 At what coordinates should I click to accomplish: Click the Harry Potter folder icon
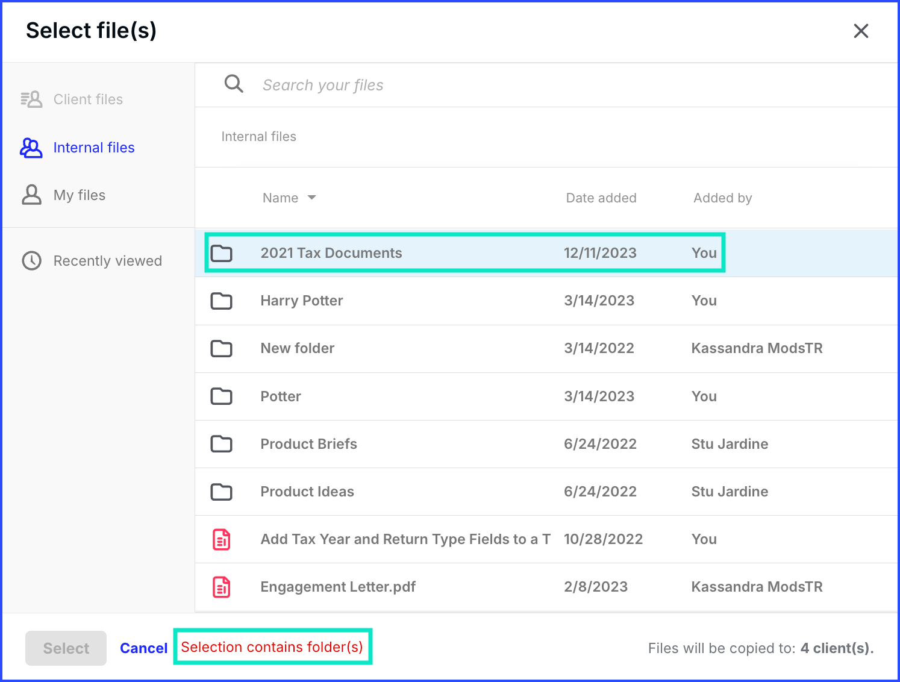(x=221, y=301)
